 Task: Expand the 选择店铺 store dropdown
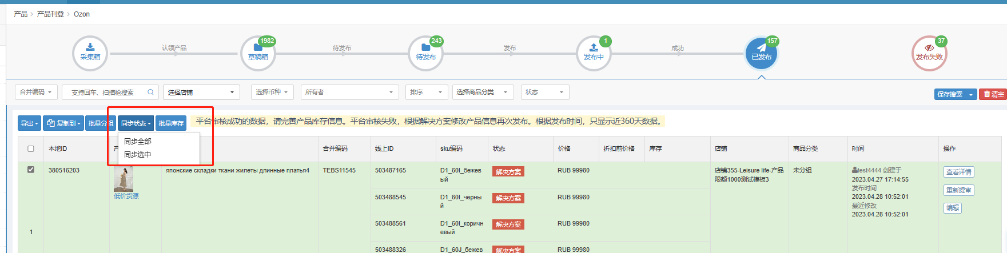[x=201, y=93]
